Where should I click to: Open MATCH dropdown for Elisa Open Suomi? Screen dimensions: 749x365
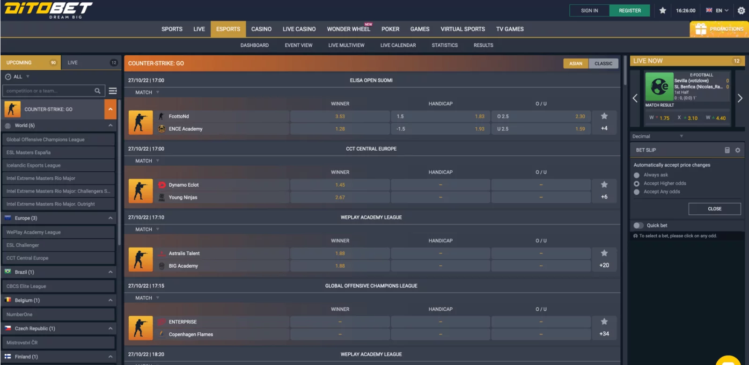(x=147, y=92)
